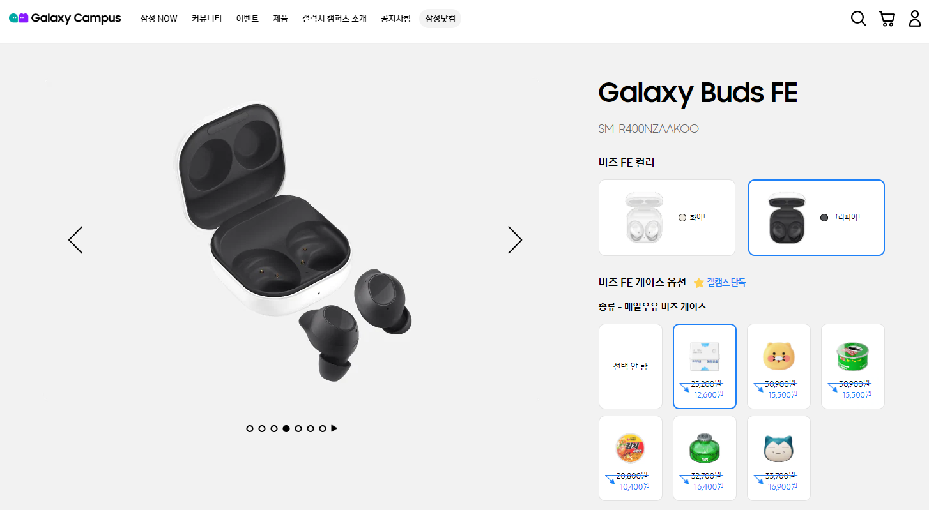Viewport: 929px width, 510px height.
Task: Open the shopping cart icon
Action: click(887, 19)
